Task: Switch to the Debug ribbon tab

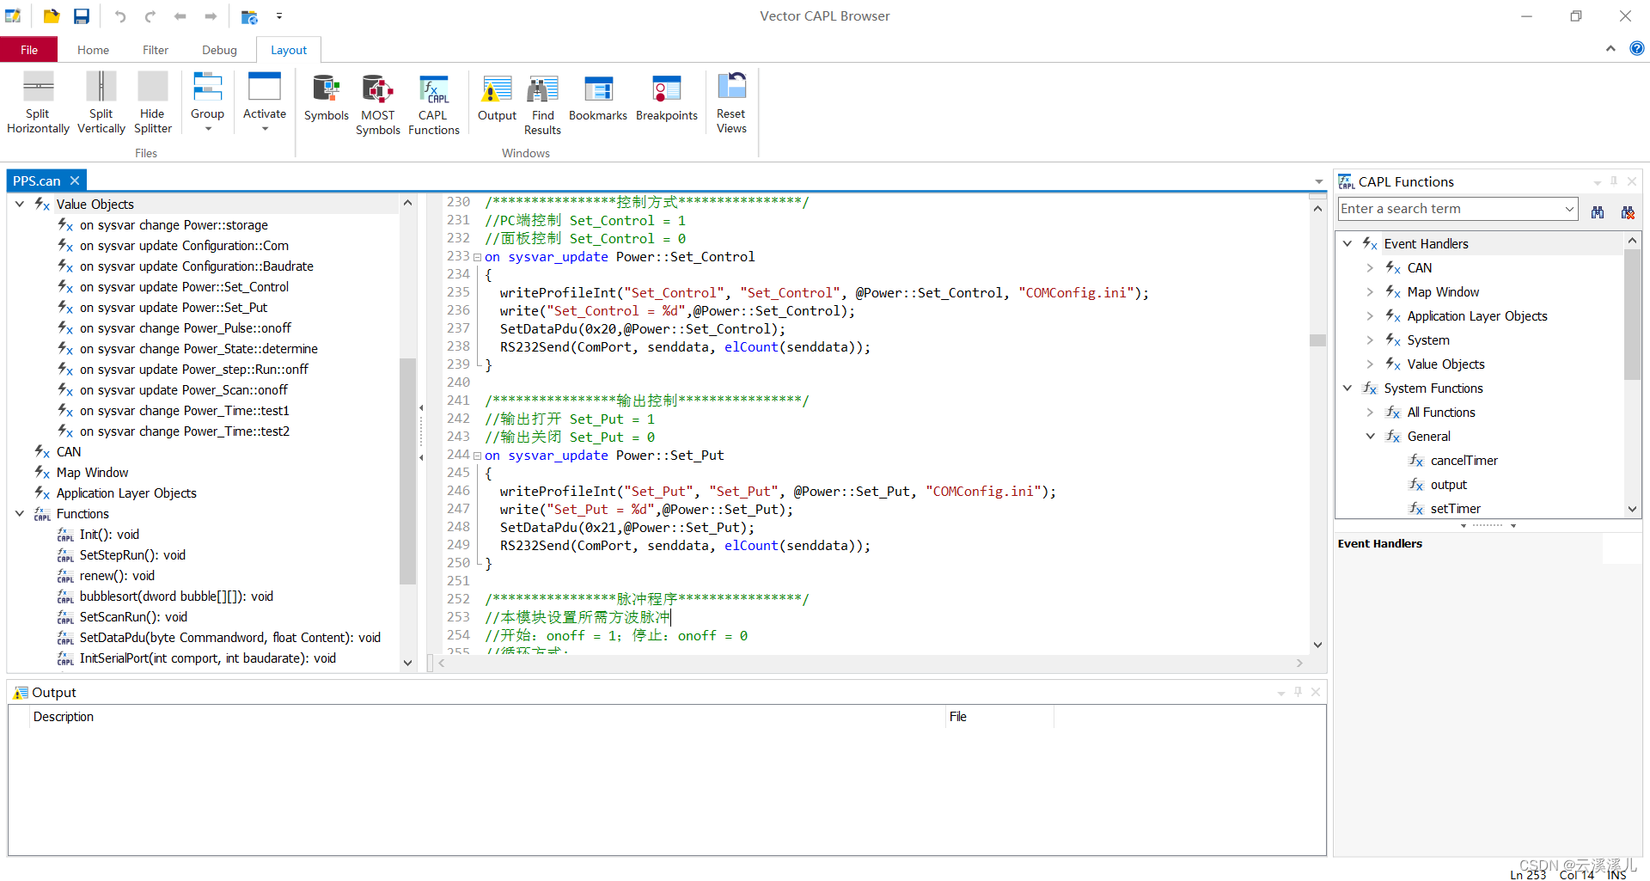Action: coord(219,50)
